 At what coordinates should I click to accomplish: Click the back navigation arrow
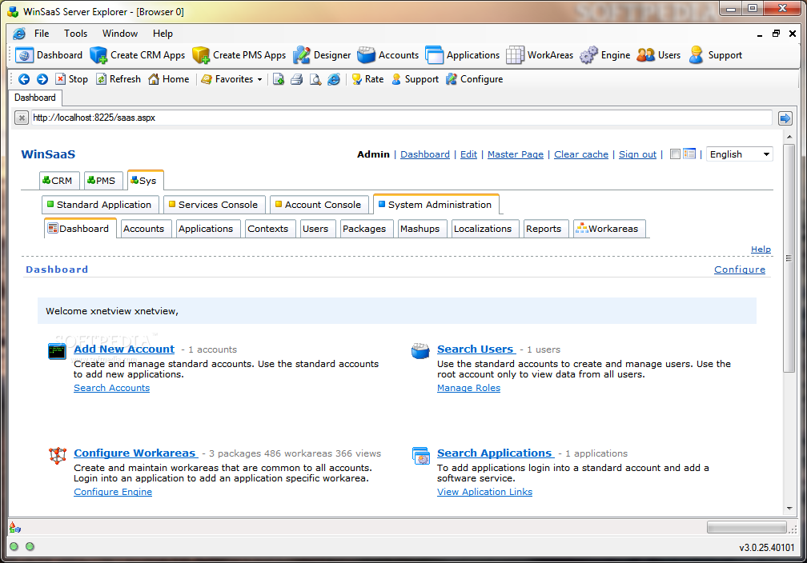[24, 79]
